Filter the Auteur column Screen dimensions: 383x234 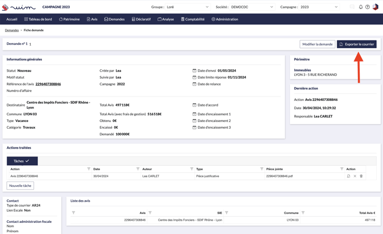click(x=191, y=169)
